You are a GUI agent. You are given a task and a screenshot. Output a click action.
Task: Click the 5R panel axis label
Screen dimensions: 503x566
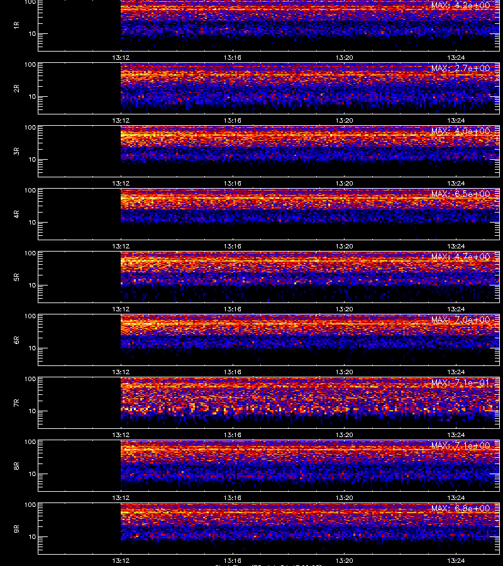tap(16, 277)
